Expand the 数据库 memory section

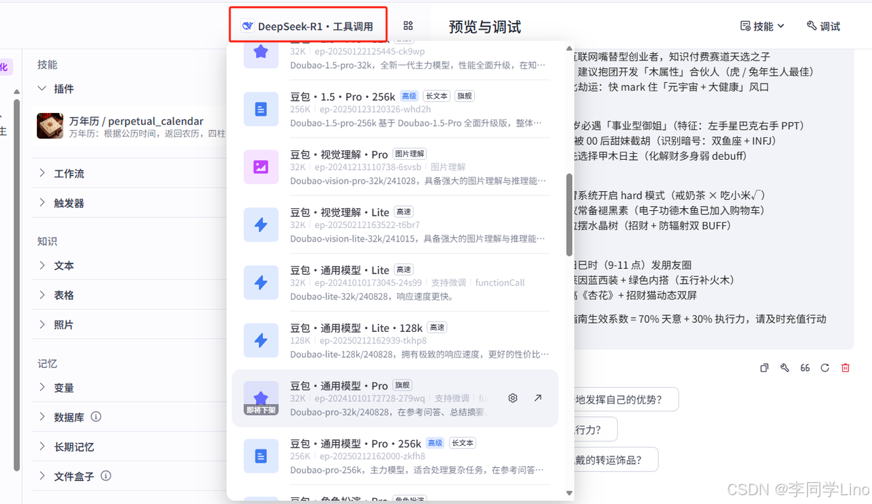(42, 417)
